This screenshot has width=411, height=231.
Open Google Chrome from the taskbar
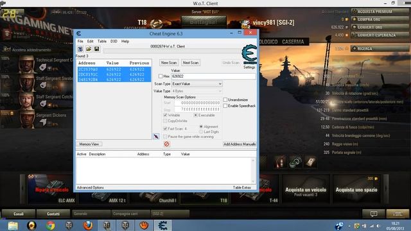tap(50, 225)
